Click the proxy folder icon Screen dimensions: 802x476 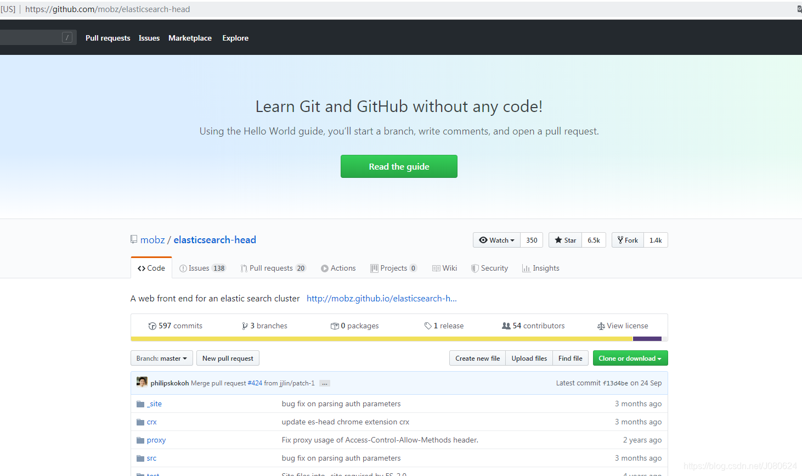[140, 440]
